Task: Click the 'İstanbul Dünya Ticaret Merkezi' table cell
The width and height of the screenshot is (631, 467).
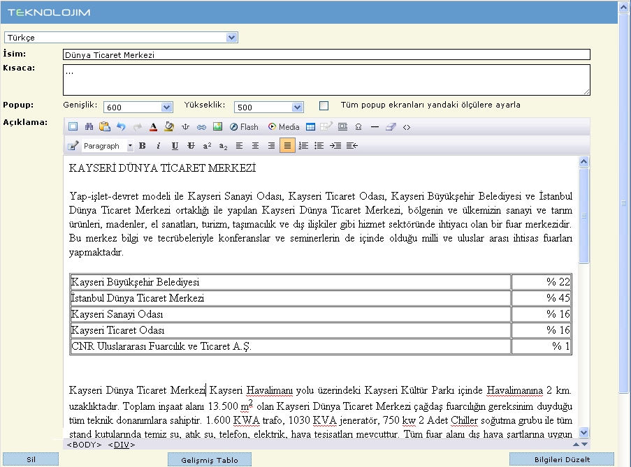Action: coord(291,298)
